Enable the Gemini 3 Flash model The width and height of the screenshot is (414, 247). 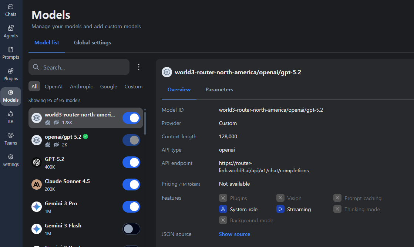[131, 229]
